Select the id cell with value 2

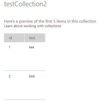10,76
